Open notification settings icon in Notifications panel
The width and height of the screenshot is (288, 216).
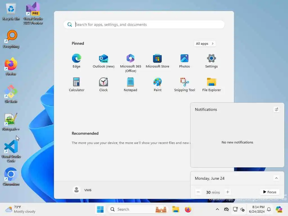[x=276, y=109]
